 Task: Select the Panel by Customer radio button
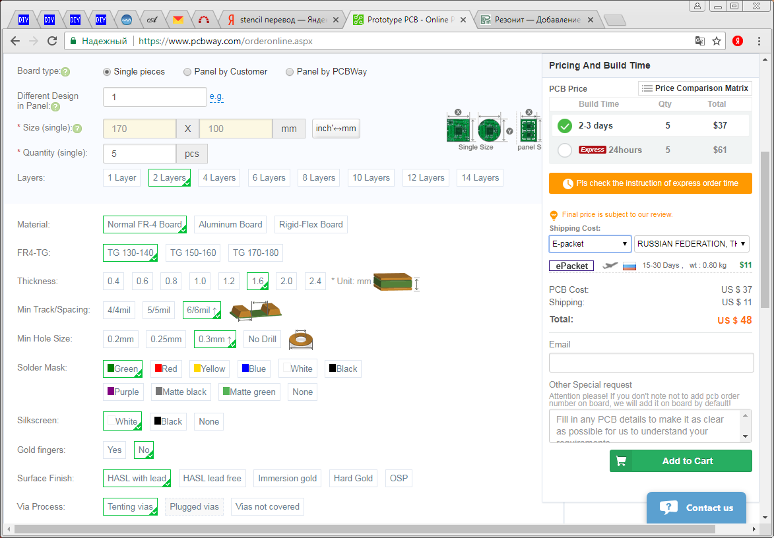(188, 72)
